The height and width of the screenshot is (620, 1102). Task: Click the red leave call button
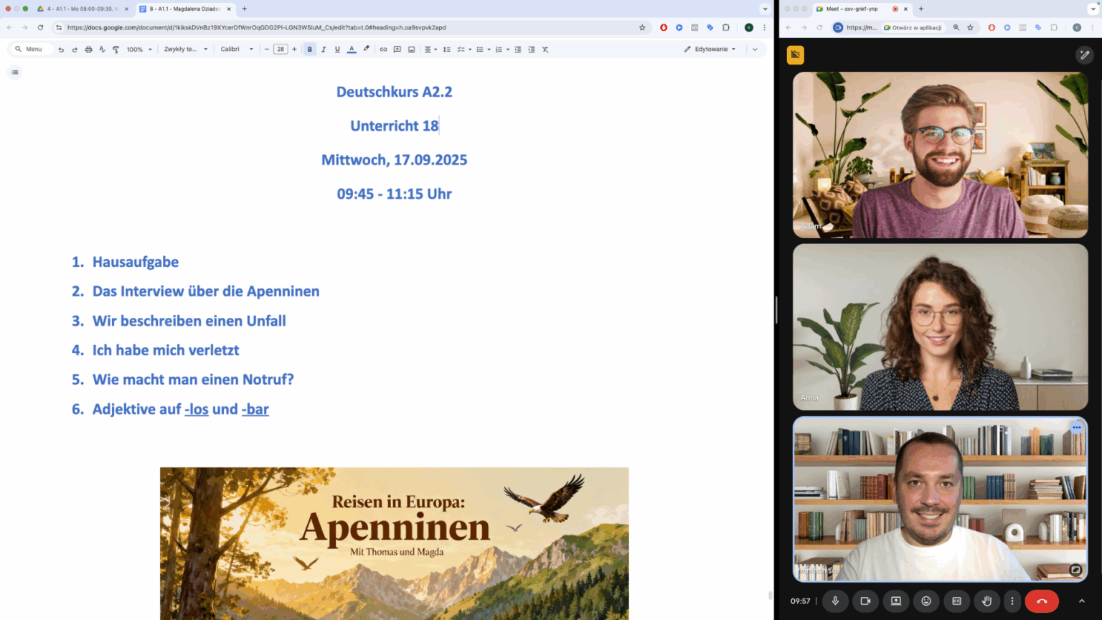1041,601
